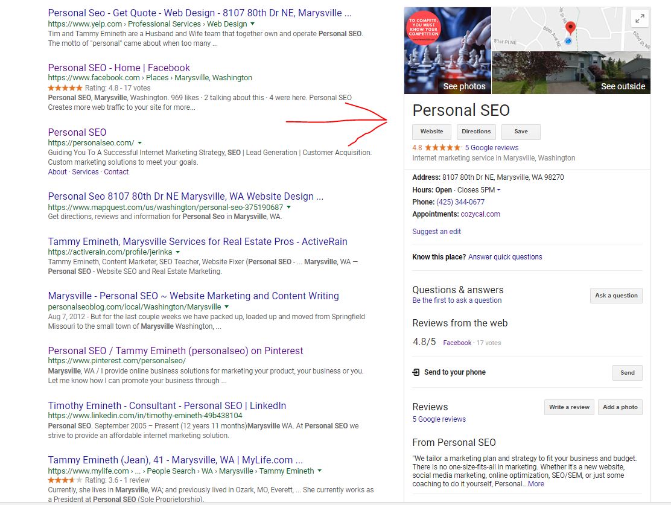Viewport: 671px width, 505px height.
Task: Click the More link in the business description
Action: [536, 484]
